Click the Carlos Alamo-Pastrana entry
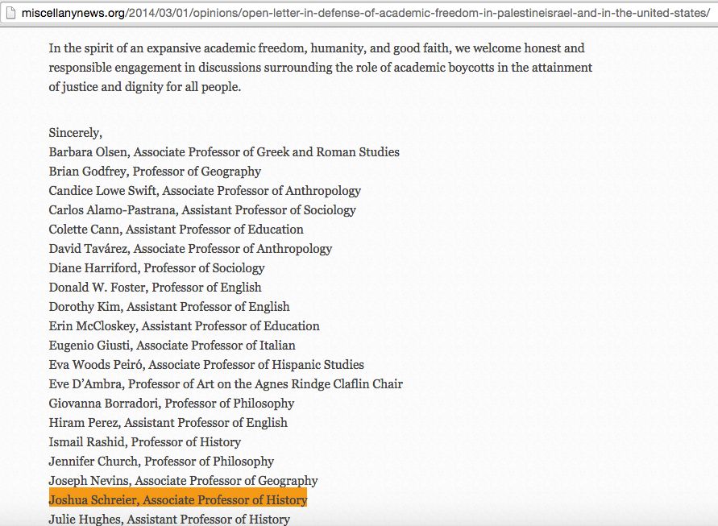 tap(202, 210)
